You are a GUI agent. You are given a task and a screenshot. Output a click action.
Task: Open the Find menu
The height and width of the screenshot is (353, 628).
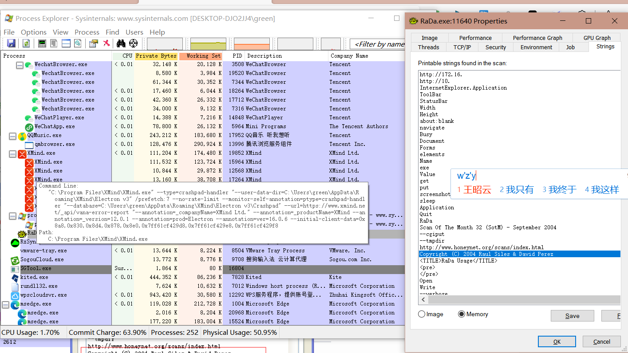coord(112,32)
